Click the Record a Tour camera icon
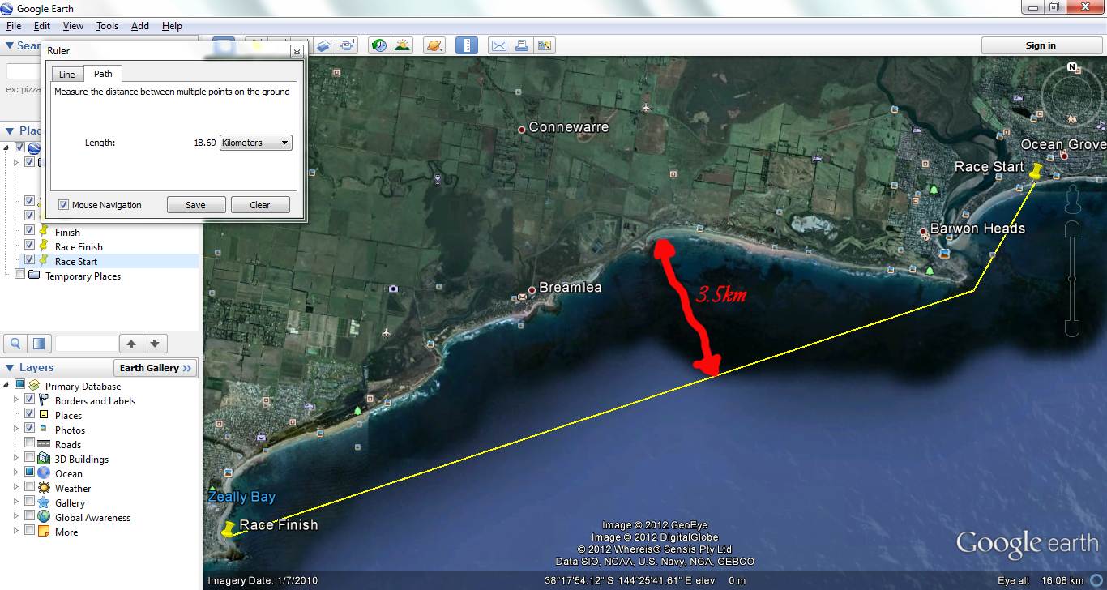This screenshot has width=1107, height=590. click(x=348, y=45)
